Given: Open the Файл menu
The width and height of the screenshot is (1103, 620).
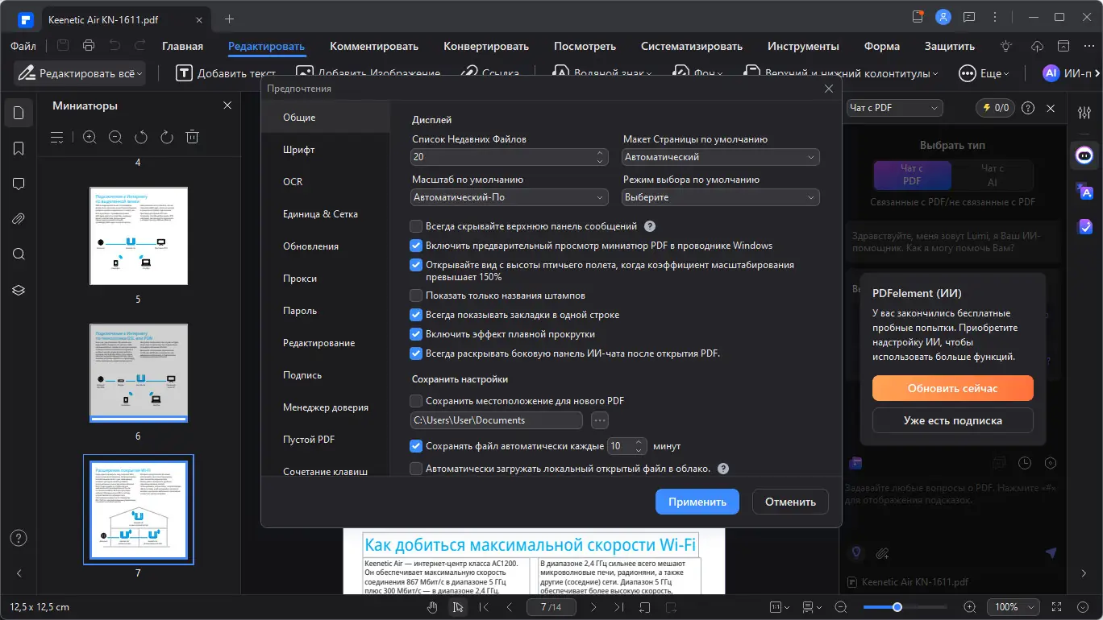Looking at the screenshot, I should [x=23, y=46].
